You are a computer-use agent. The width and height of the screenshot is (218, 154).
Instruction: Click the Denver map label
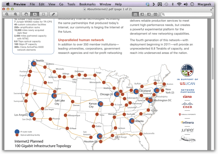point(76,105)
